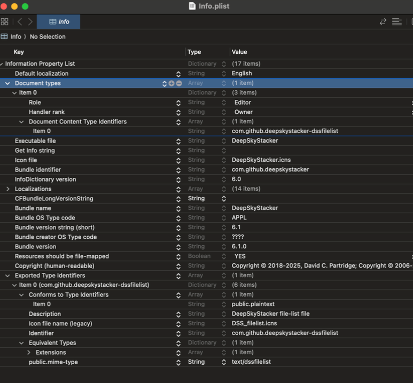Image resolution: width=413 pixels, height=383 pixels.
Task: Click the Info.plist file icon in title bar
Action: [192, 6]
